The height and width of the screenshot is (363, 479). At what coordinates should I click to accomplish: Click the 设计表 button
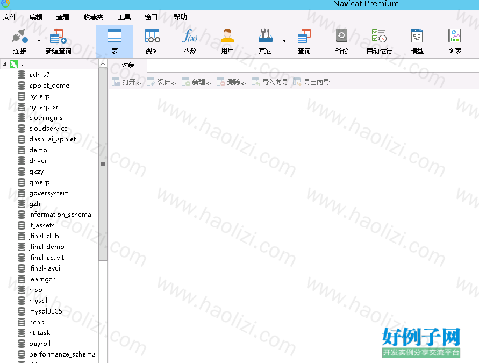[x=162, y=82]
